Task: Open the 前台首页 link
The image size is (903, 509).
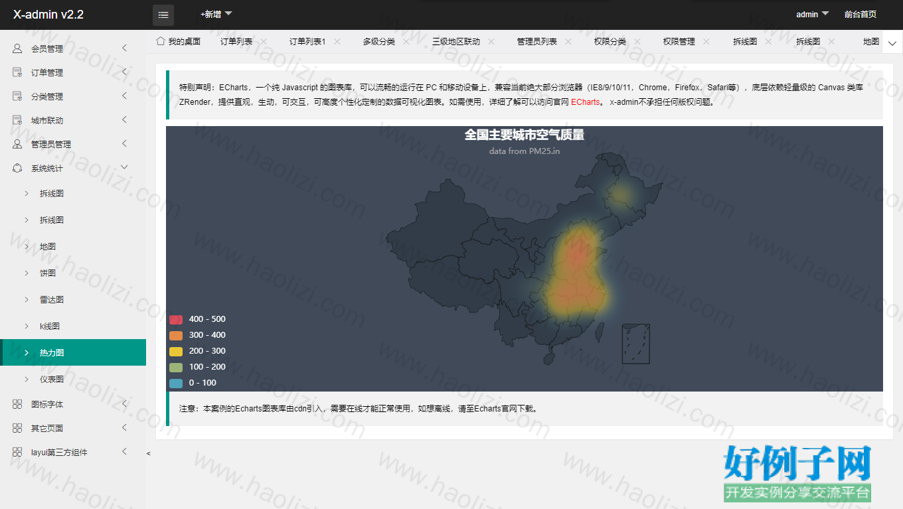Action: click(x=861, y=14)
